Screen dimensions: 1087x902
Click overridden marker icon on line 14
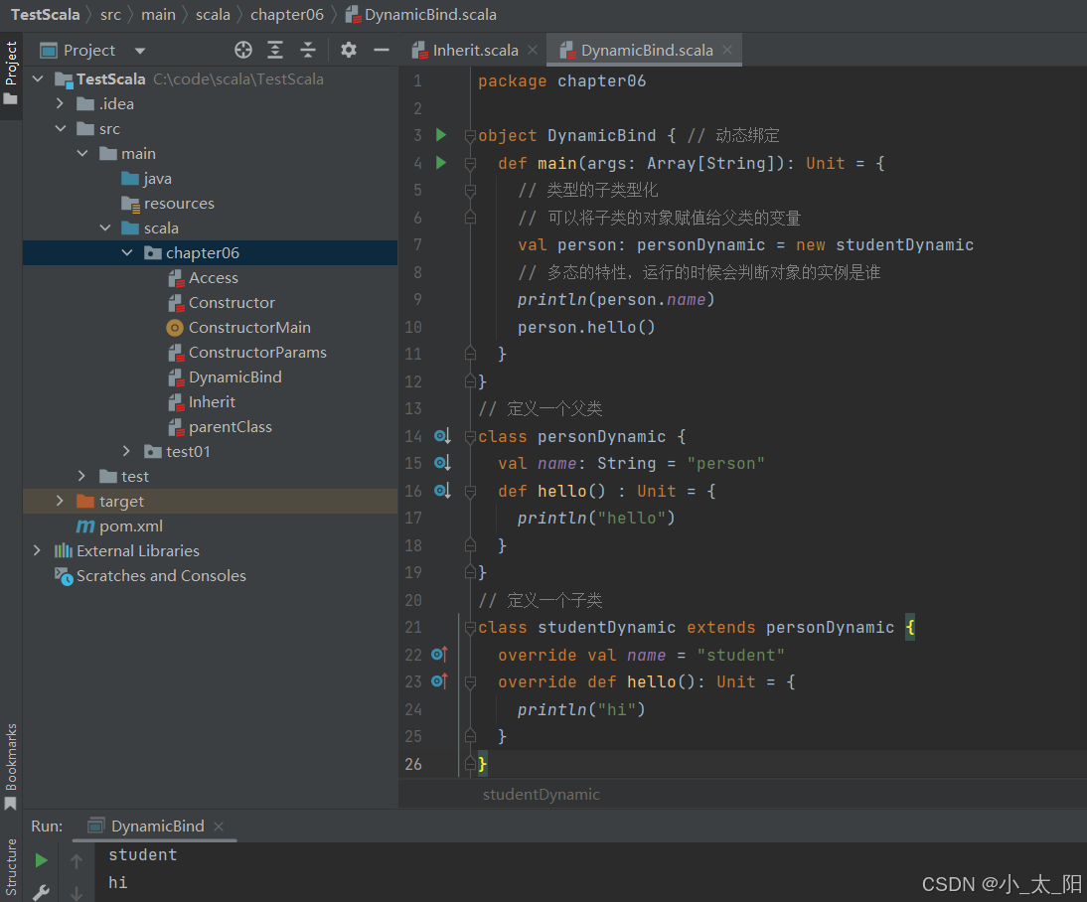tap(442, 436)
